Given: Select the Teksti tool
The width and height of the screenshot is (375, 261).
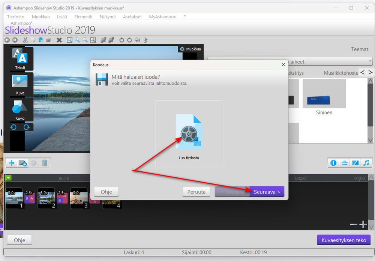Looking at the screenshot, I should 20,58.
